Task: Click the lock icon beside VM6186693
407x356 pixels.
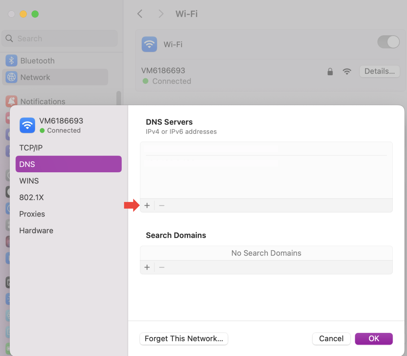Action: click(x=330, y=71)
